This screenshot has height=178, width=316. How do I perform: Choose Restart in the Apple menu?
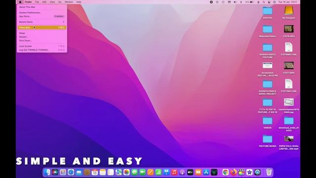[x=41, y=37]
